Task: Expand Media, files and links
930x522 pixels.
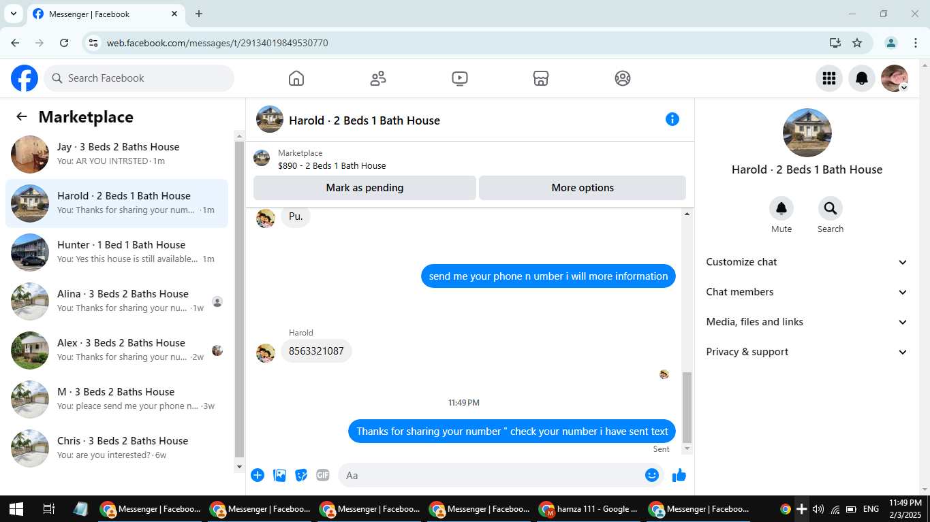Action: click(807, 322)
